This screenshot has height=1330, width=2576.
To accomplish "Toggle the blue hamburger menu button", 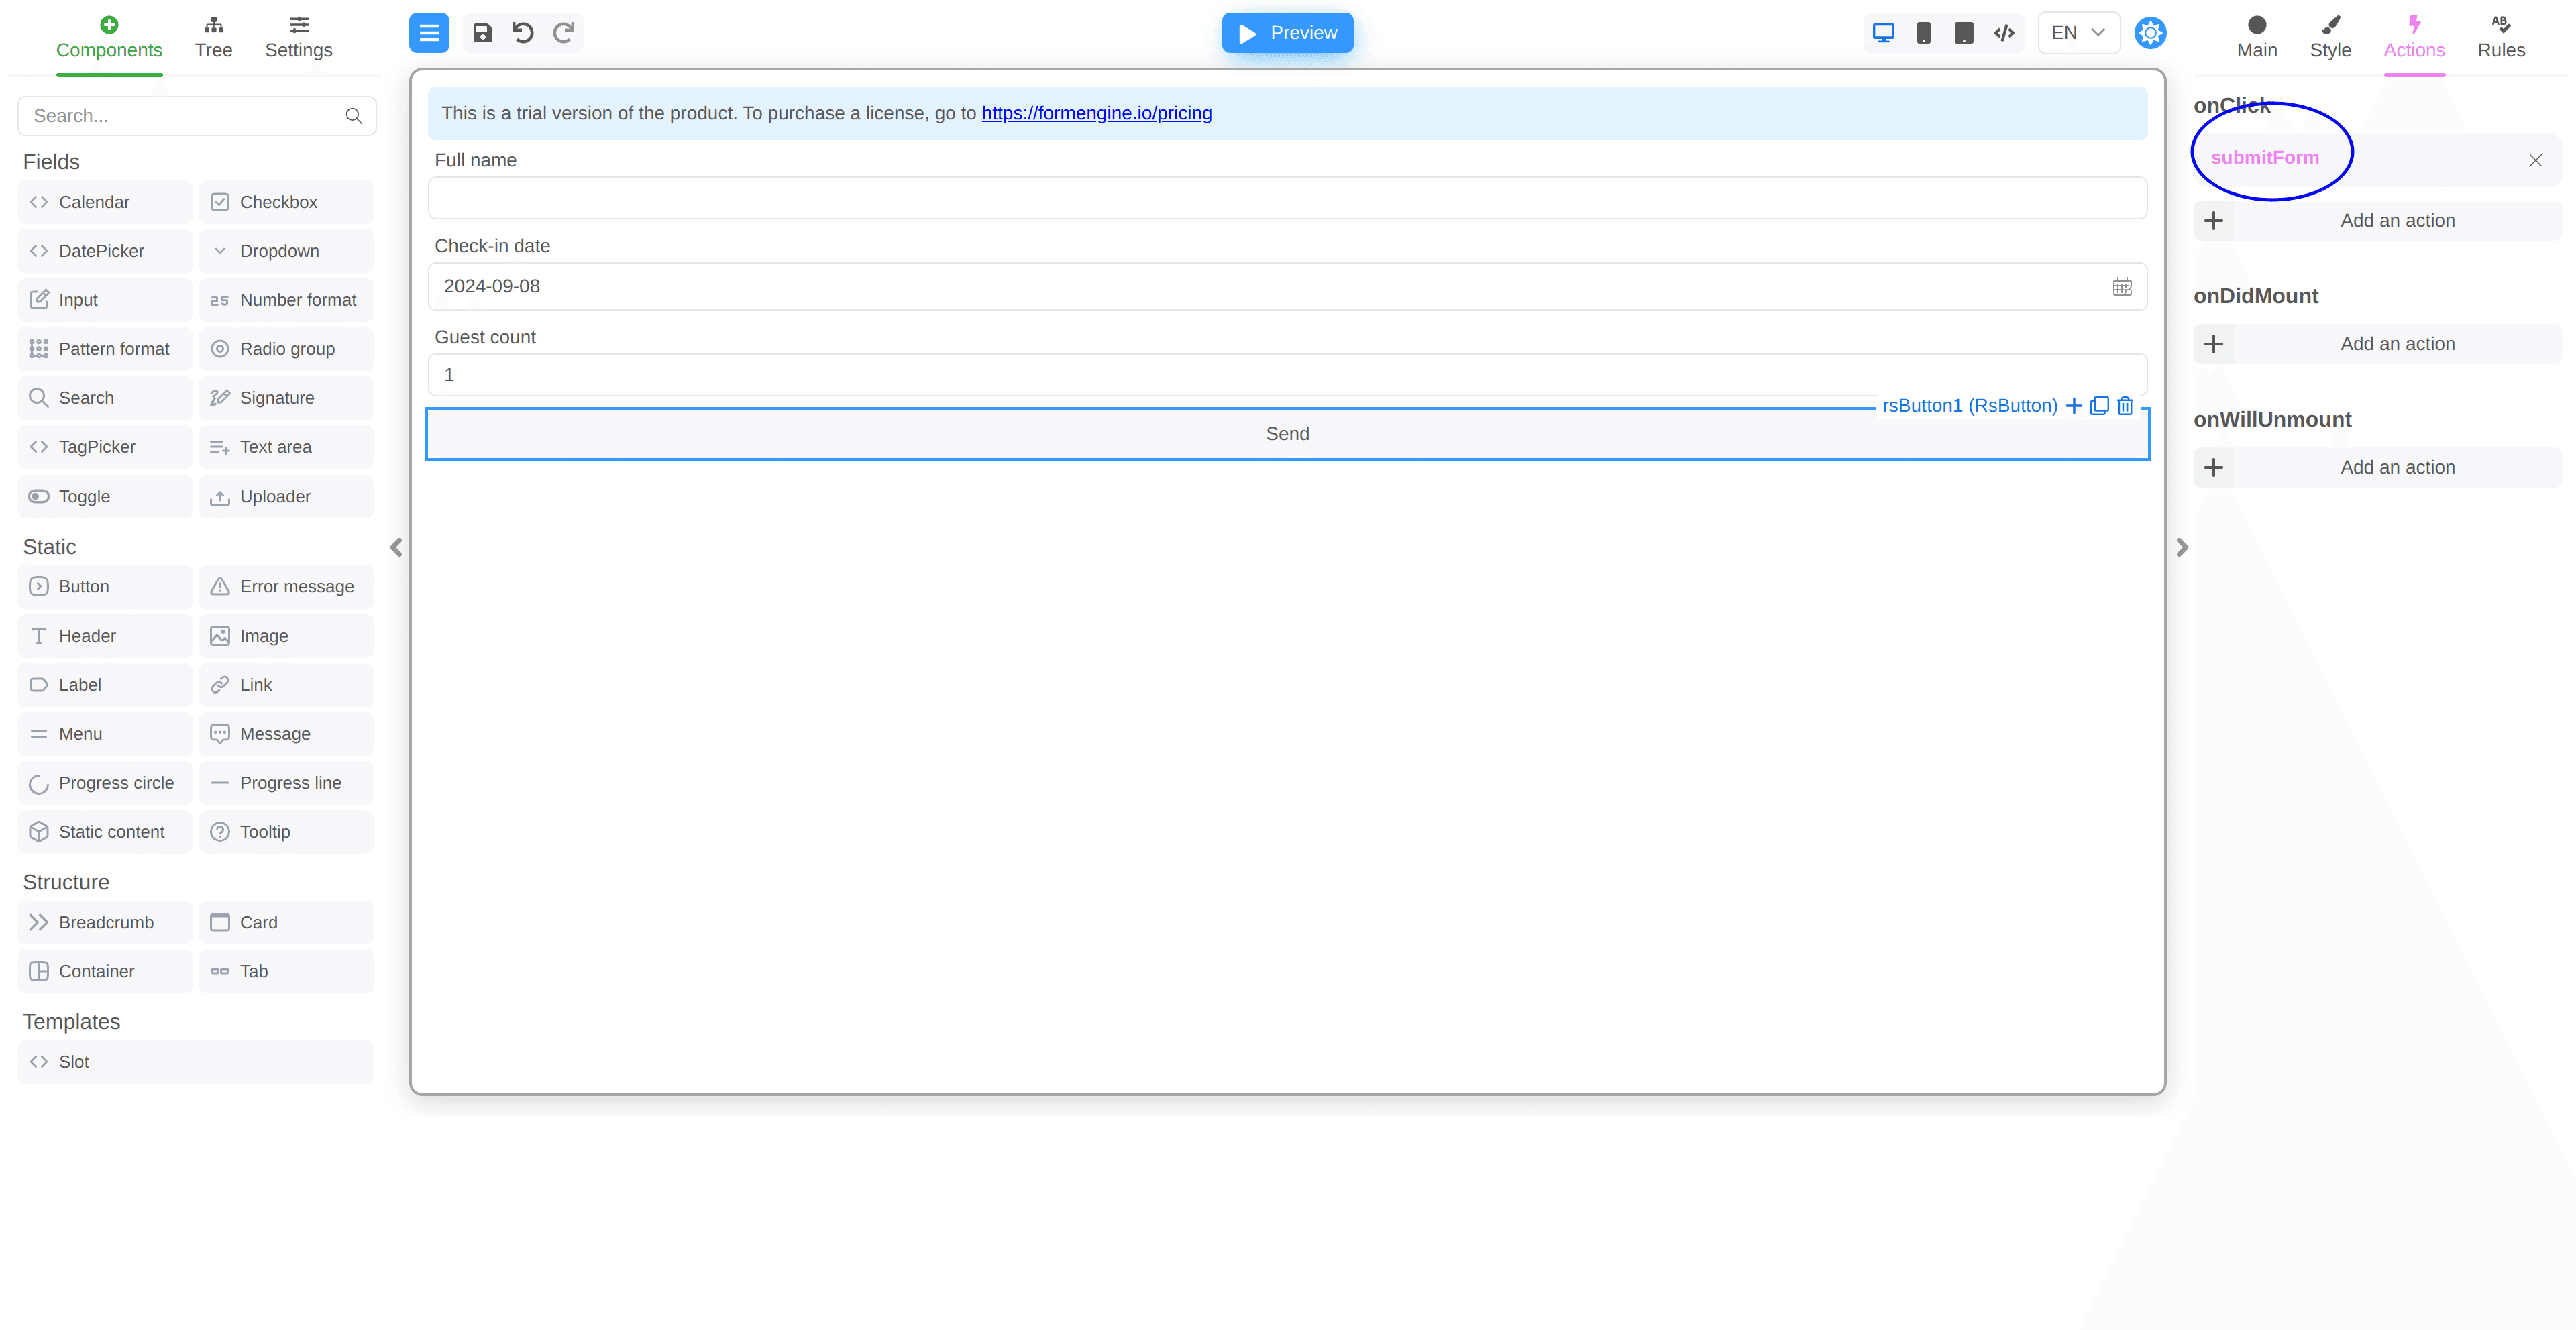I will pos(429,33).
